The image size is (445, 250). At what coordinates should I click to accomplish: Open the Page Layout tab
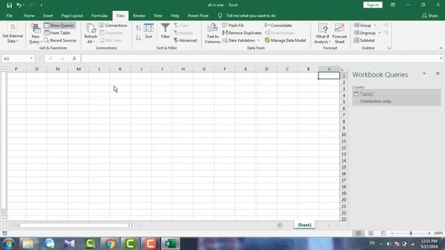point(72,15)
